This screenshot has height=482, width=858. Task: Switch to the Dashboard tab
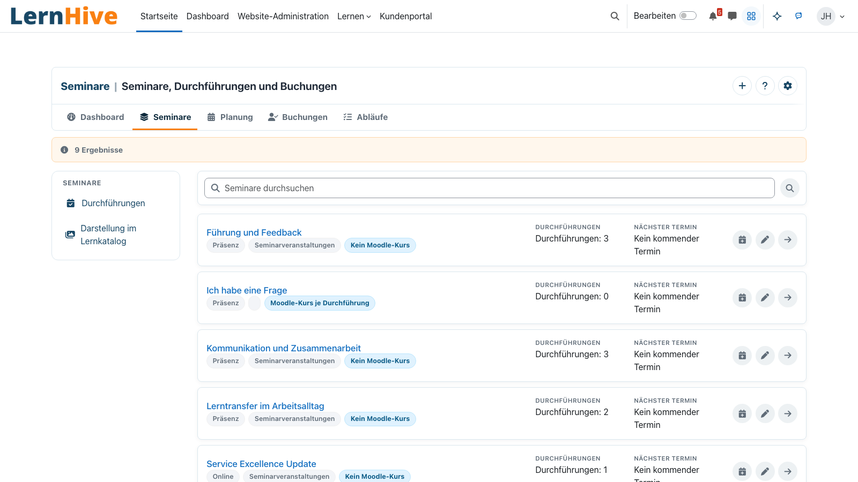pyautogui.click(x=95, y=117)
